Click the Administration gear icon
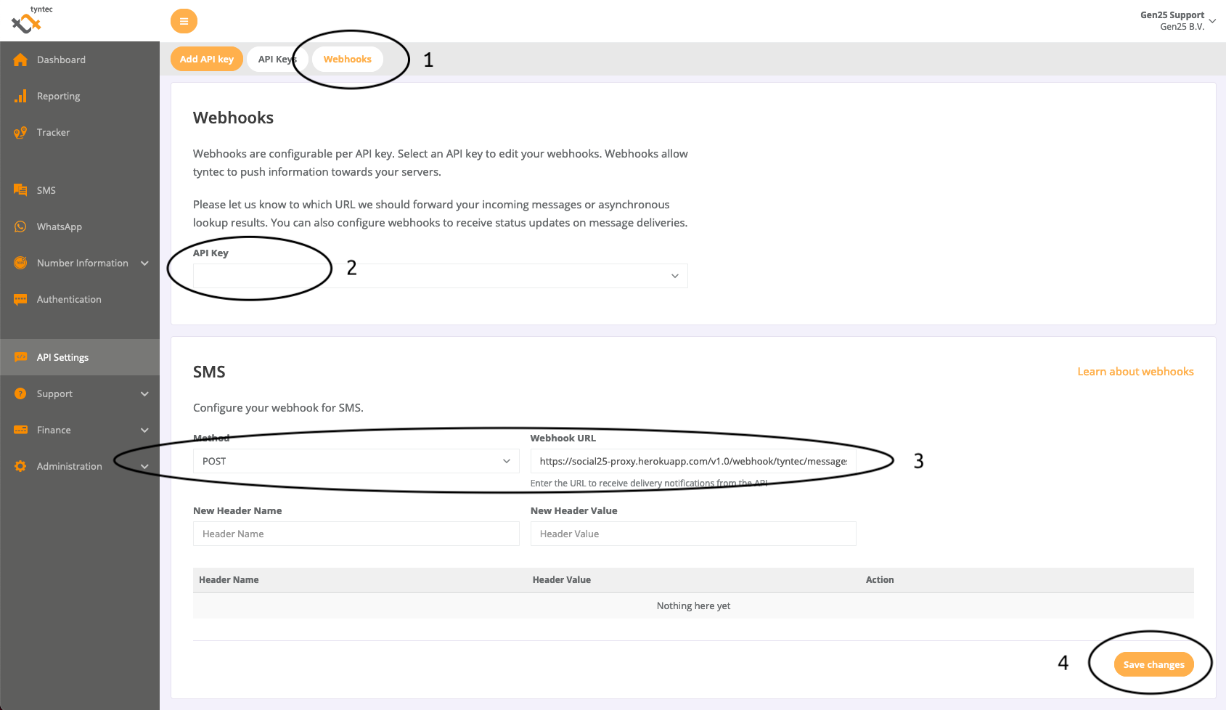 point(20,466)
